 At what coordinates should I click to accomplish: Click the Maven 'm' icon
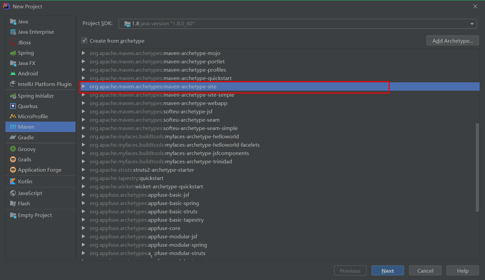tap(13, 127)
